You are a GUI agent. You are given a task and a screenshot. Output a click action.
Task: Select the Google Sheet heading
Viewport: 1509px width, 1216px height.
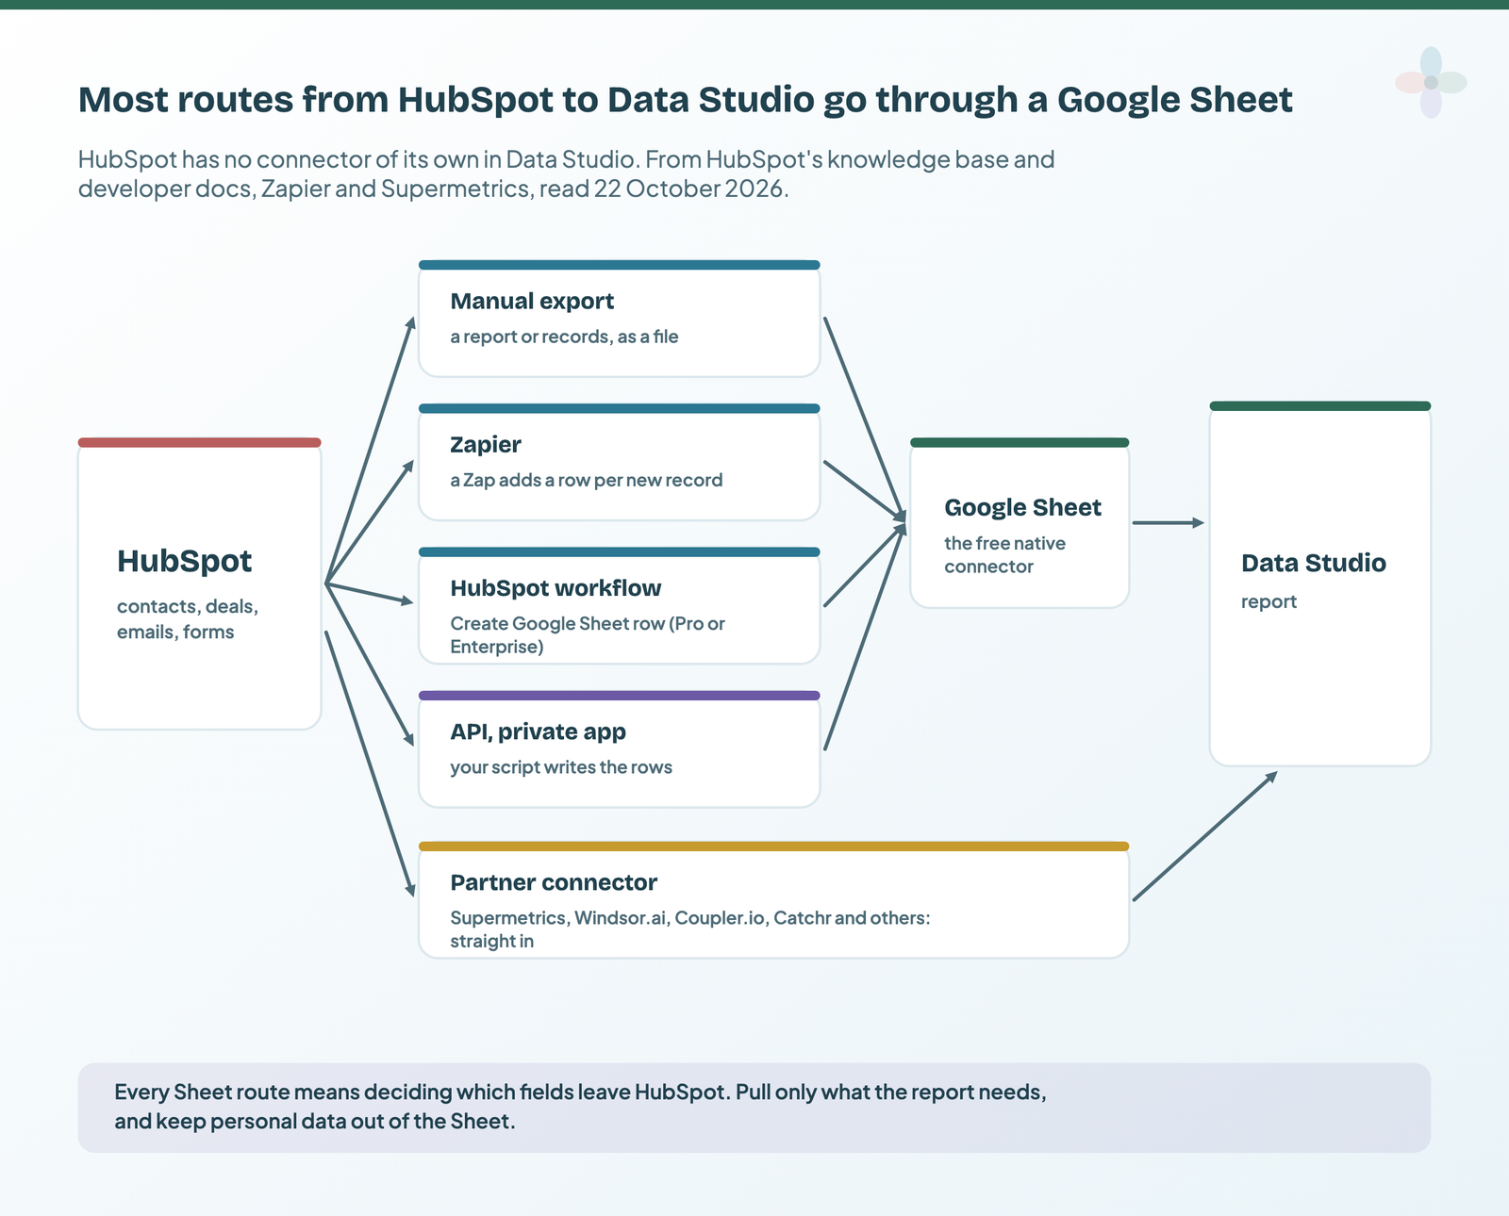1022,507
